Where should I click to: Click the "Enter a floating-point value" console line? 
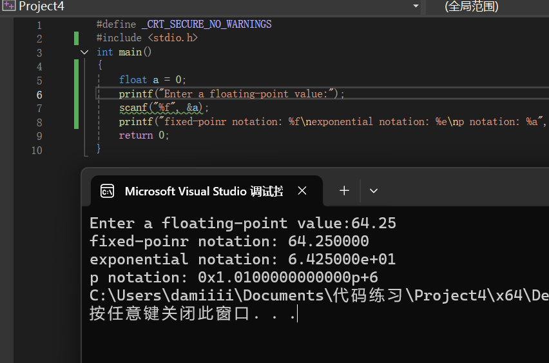242,223
